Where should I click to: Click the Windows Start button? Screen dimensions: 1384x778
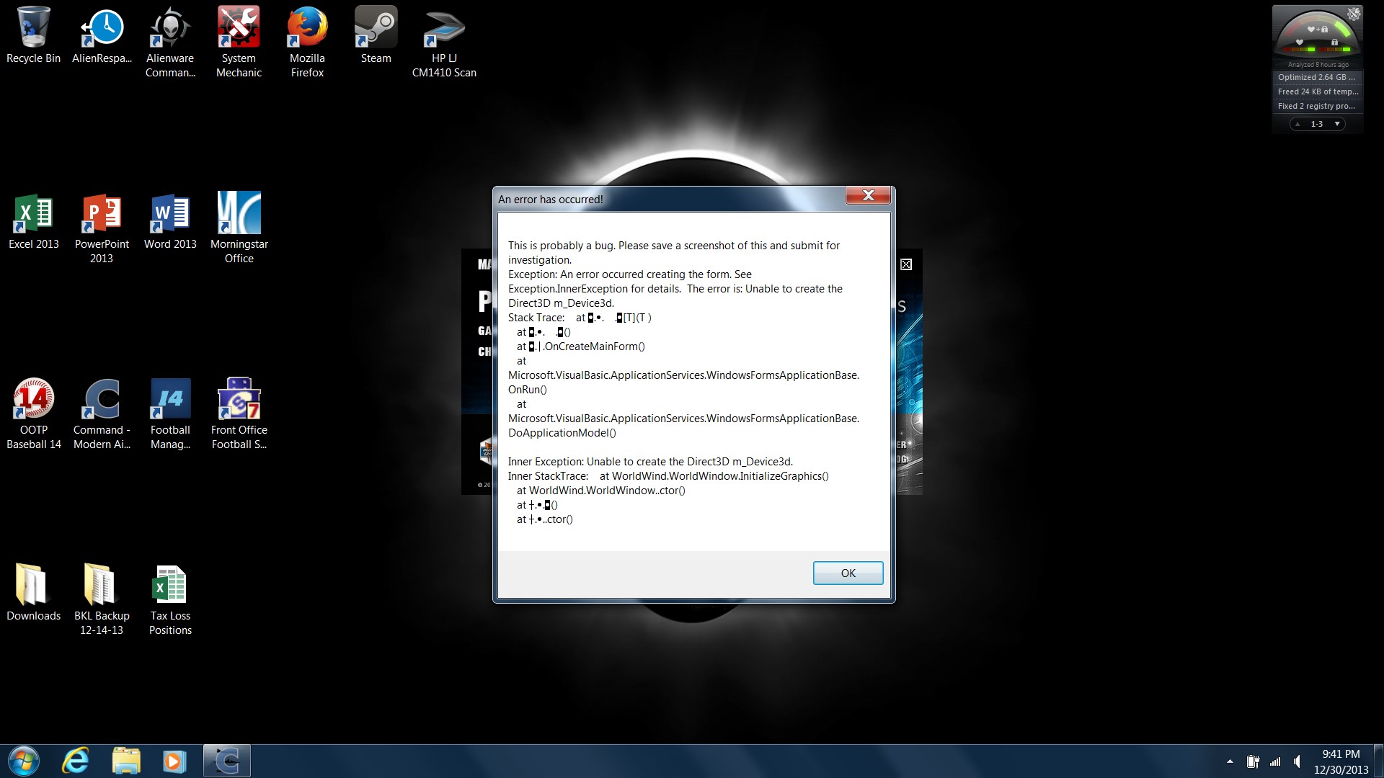click(23, 761)
